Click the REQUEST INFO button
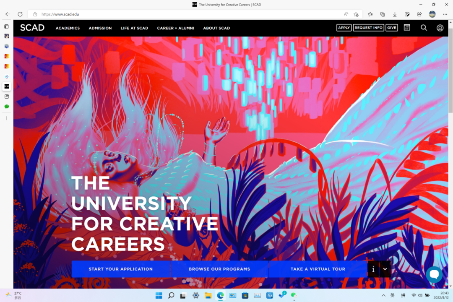 pos(368,28)
